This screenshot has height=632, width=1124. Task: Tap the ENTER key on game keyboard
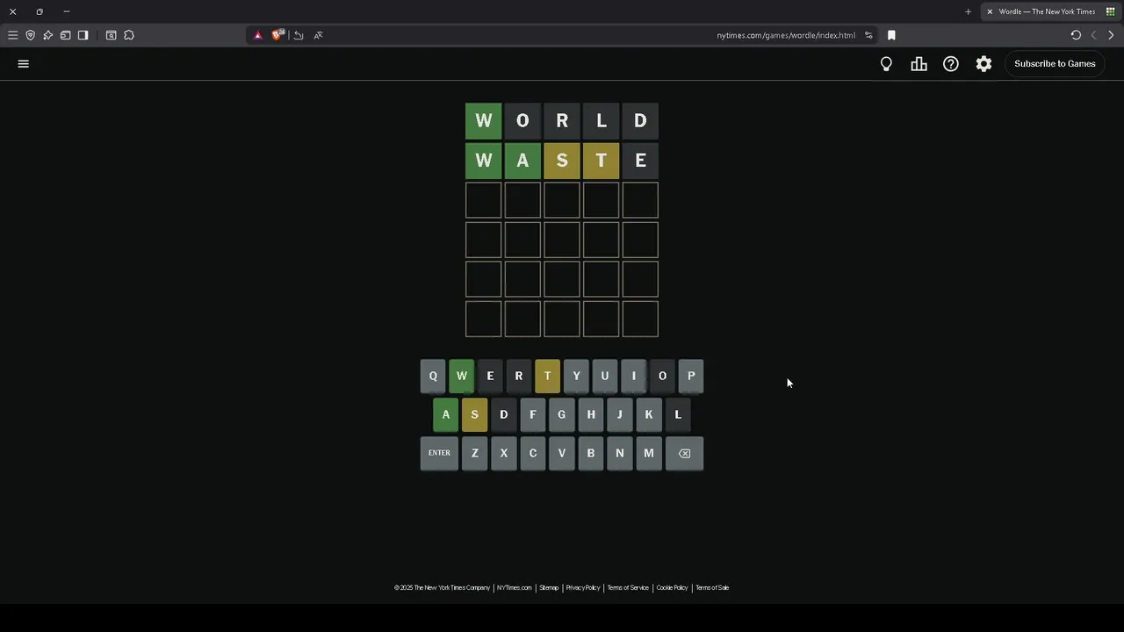439,453
